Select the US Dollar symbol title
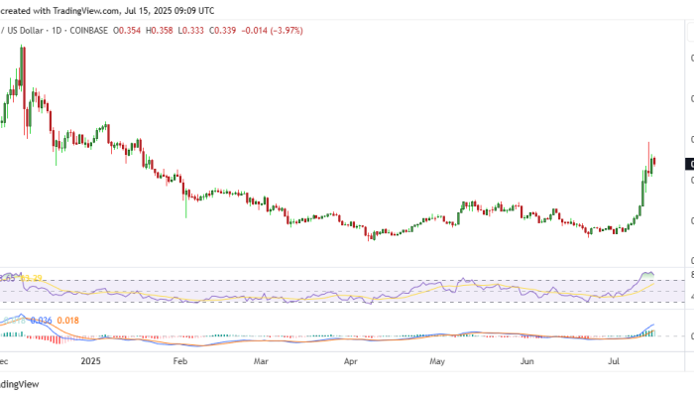The width and height of the screenshot is (694, 397). click(x=29, y=31)
